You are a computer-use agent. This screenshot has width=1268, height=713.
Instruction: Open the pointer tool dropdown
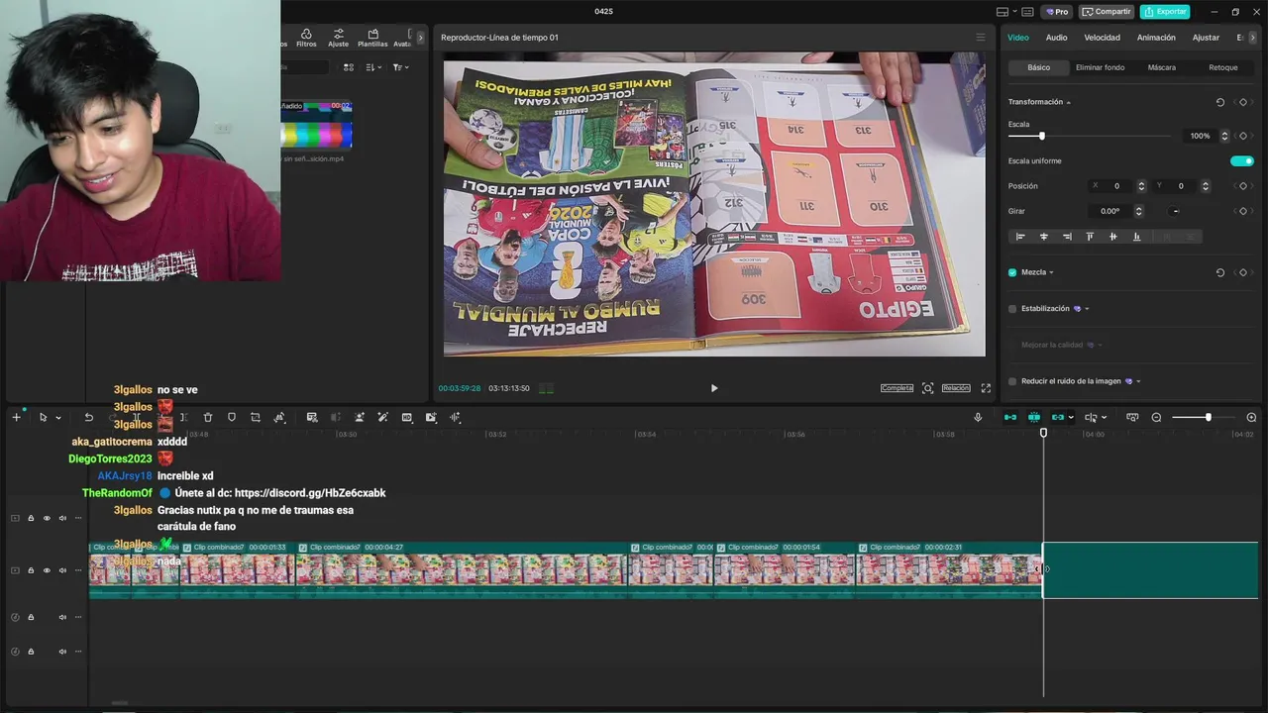57,418
